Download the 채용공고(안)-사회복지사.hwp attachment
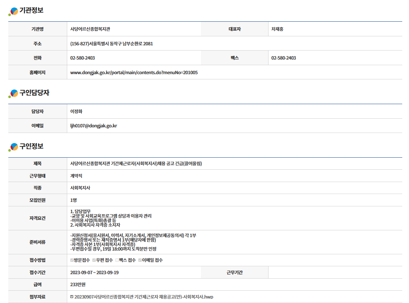The width and height of the screenshot is (409, 303). (x=144, y=297)
